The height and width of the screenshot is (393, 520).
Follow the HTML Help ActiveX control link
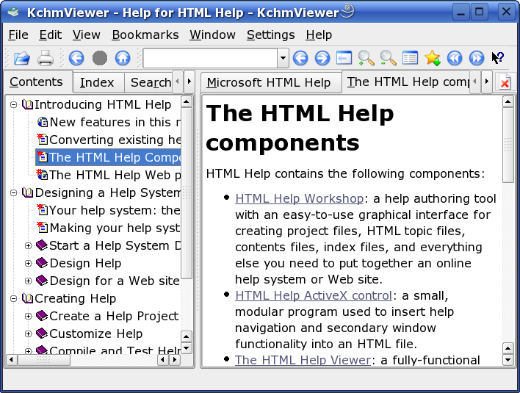(x=314, y=295)
